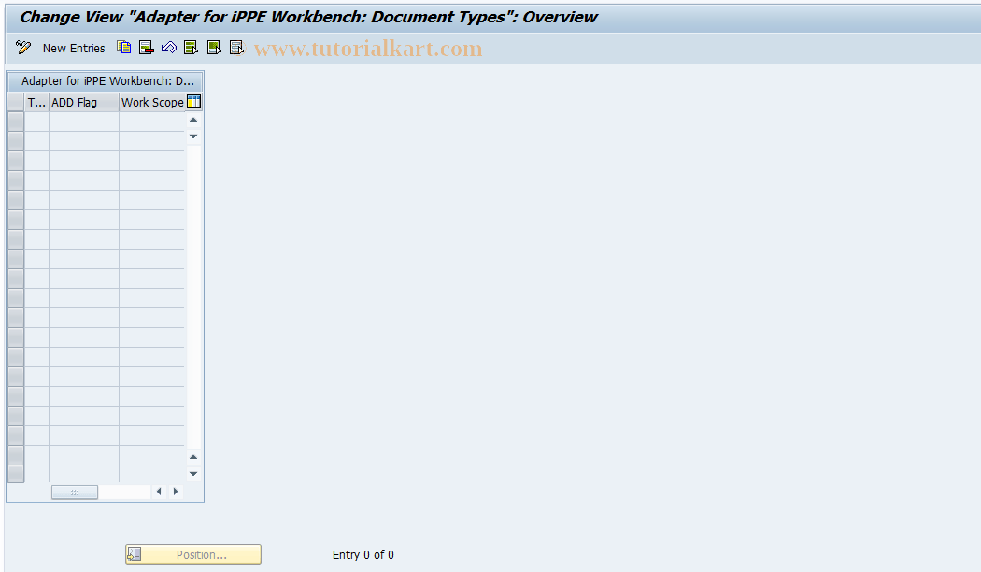Select the ADD Flag column header
The width and height of the screenshot is (981, 572).
coord(73,102)
